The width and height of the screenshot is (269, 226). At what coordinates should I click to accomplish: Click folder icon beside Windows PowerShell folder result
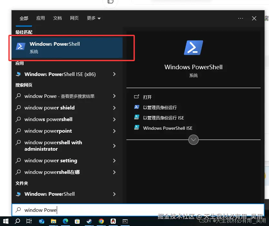[18, 194]
